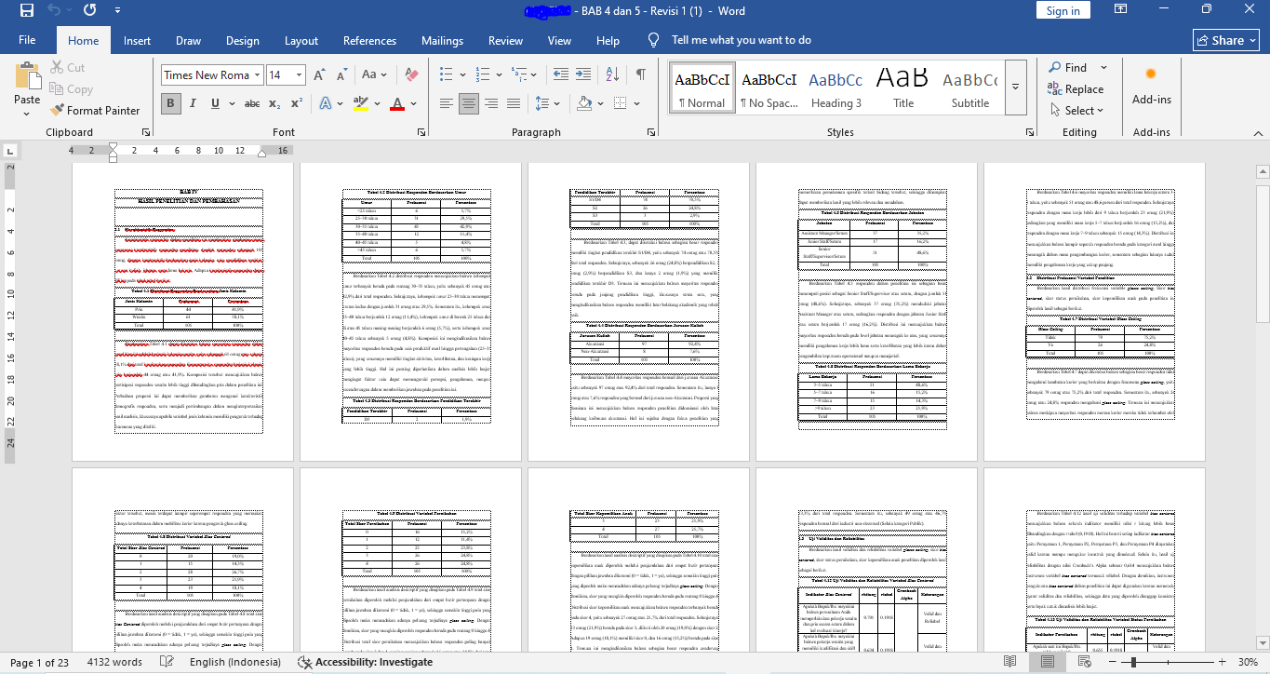Center align the selected text
This screenshot has height=674, width=1270.
click(467, 102)
